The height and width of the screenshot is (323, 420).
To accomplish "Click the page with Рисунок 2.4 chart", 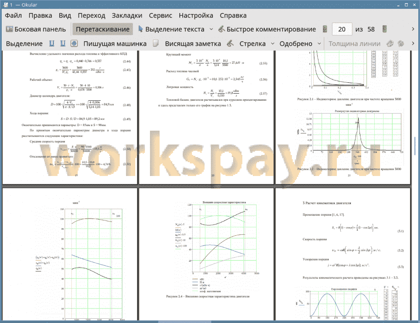I will point(206,255).
